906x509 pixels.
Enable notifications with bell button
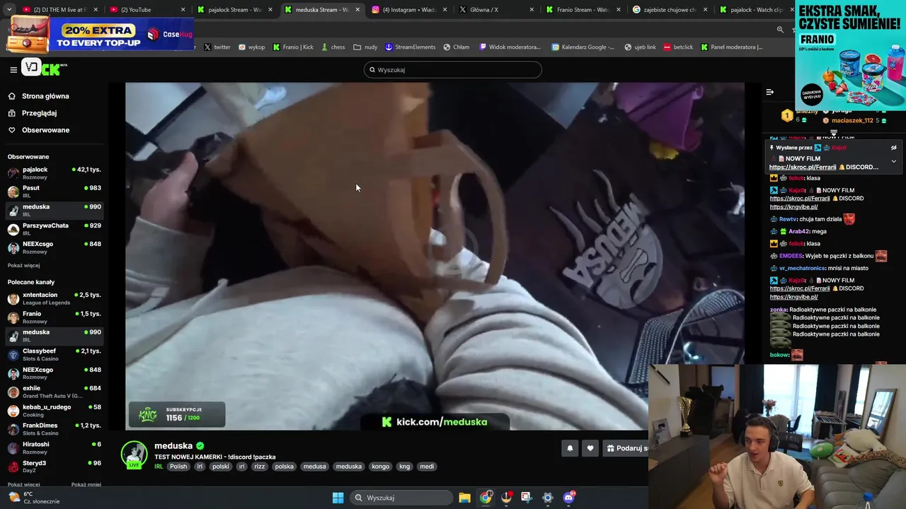click(570, 448)
